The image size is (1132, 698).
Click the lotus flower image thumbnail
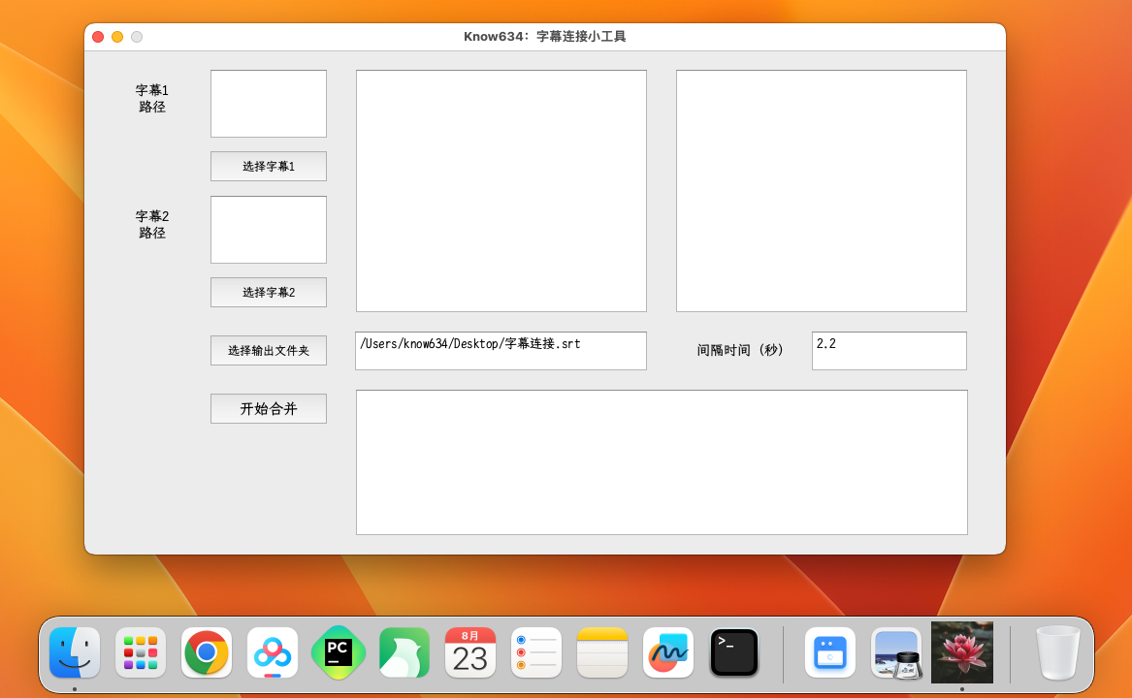coord(962,652)
